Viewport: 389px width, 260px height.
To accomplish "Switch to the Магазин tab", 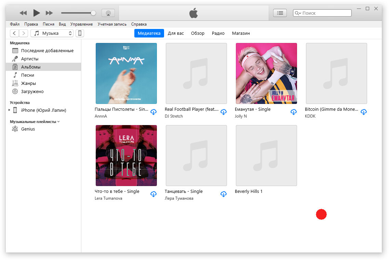I will 241,33.
